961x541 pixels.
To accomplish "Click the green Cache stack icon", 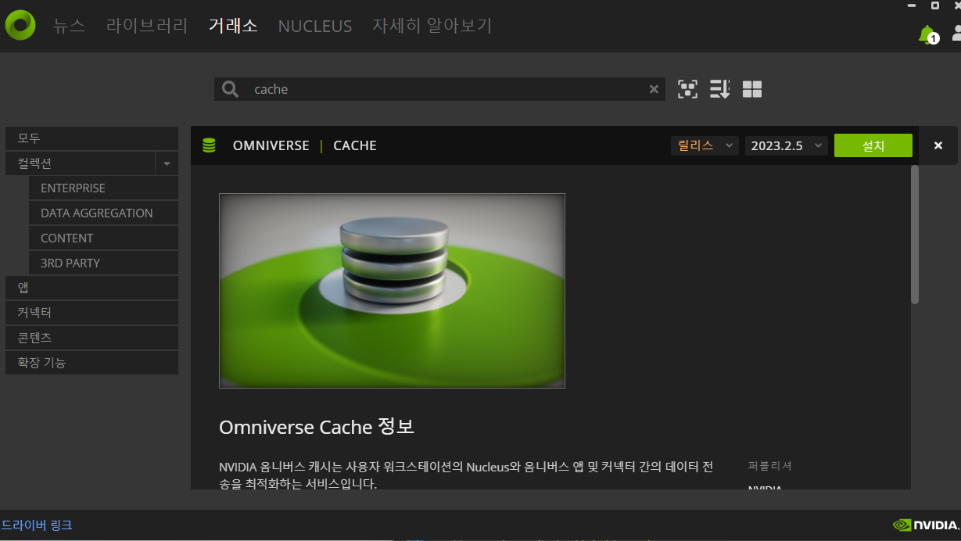I will [209, 145].
